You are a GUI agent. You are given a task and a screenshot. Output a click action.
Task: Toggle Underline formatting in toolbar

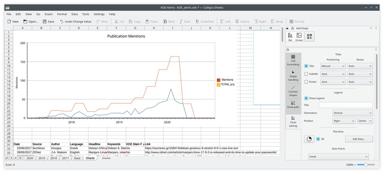point(205,22)
